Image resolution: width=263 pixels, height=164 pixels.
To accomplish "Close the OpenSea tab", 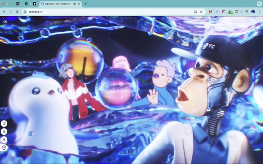I will coord(79,4).
